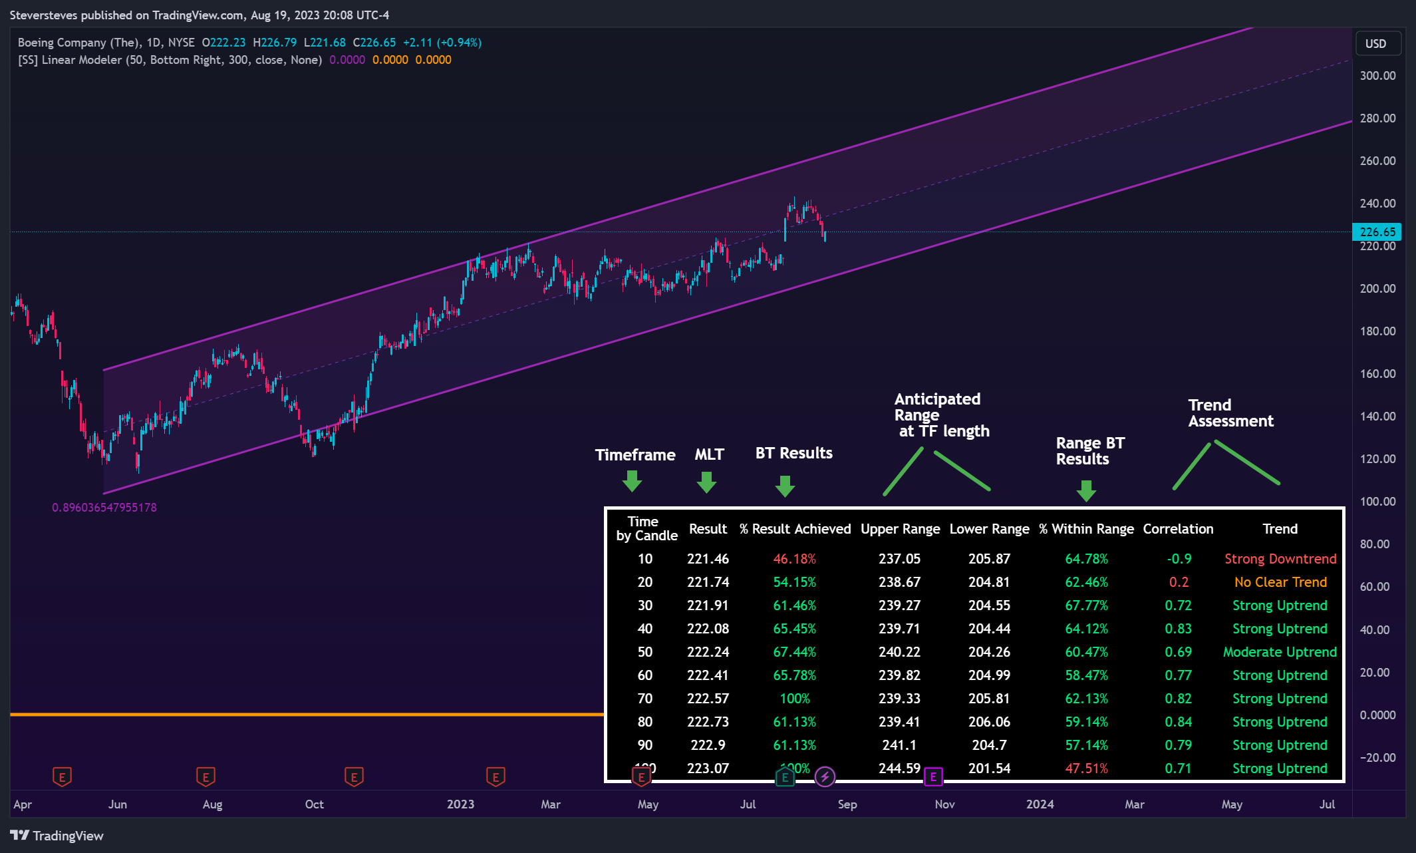Click the red earnings marker above Aug
Image resolution: width=1416 pixels, height=853 pixels.
206,776
